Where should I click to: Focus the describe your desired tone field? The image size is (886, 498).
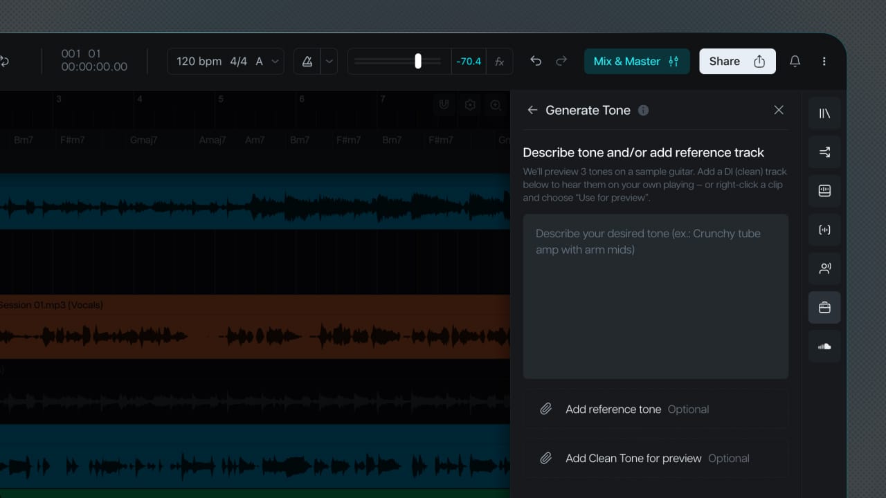click(656, 296)
